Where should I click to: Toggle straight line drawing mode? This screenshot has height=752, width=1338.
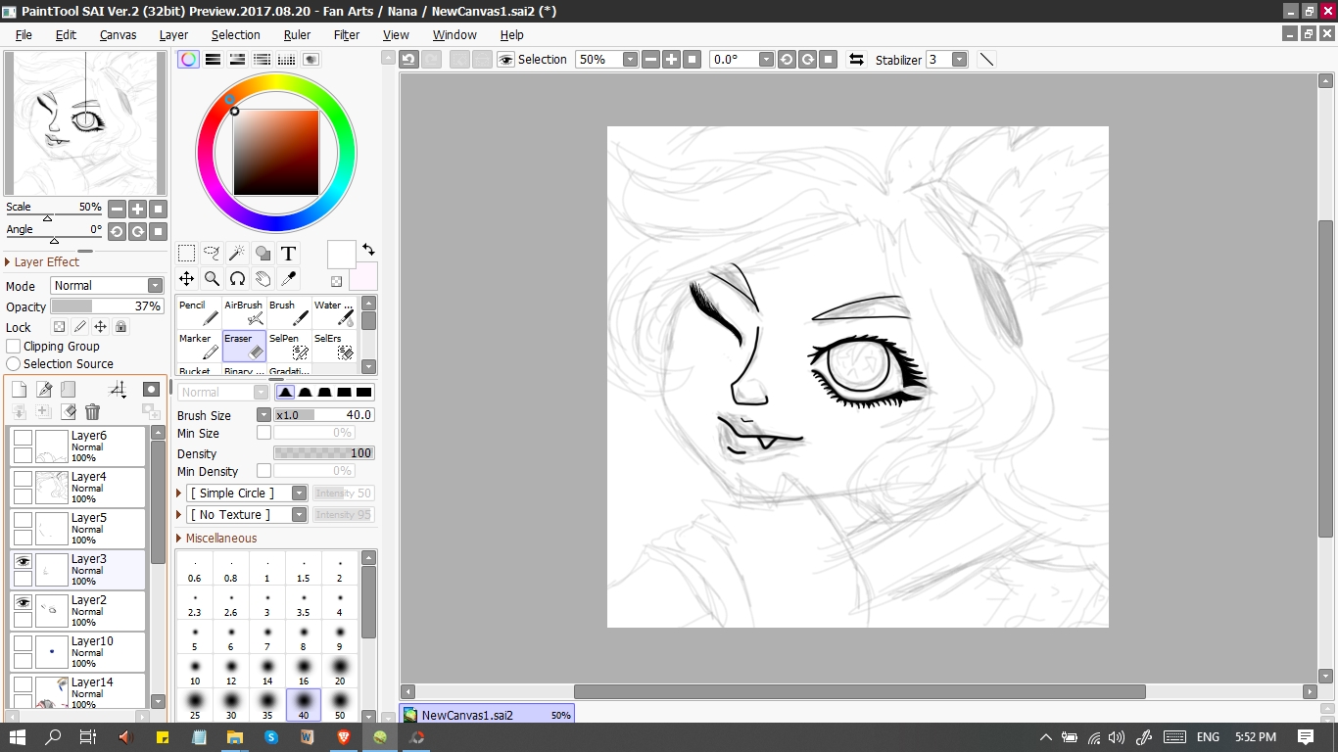(x=986, y=60)
